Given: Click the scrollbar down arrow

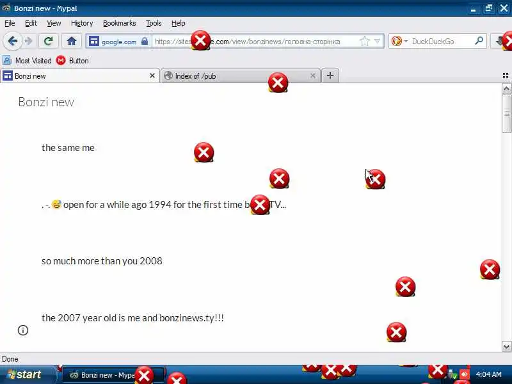Looking at the screenshot, I should 506,347.
